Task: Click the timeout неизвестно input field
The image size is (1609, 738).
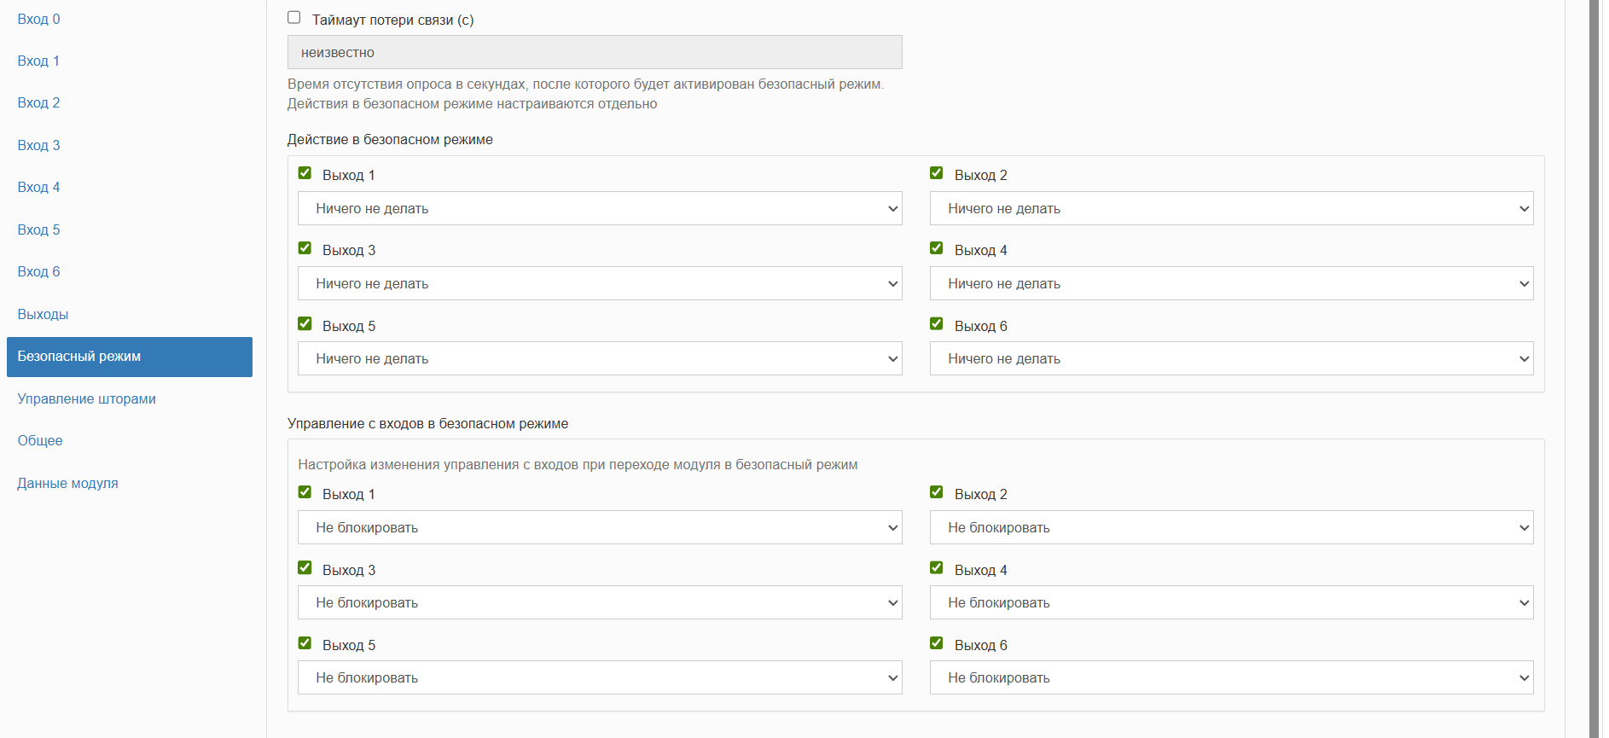Action: pos(595,52)
